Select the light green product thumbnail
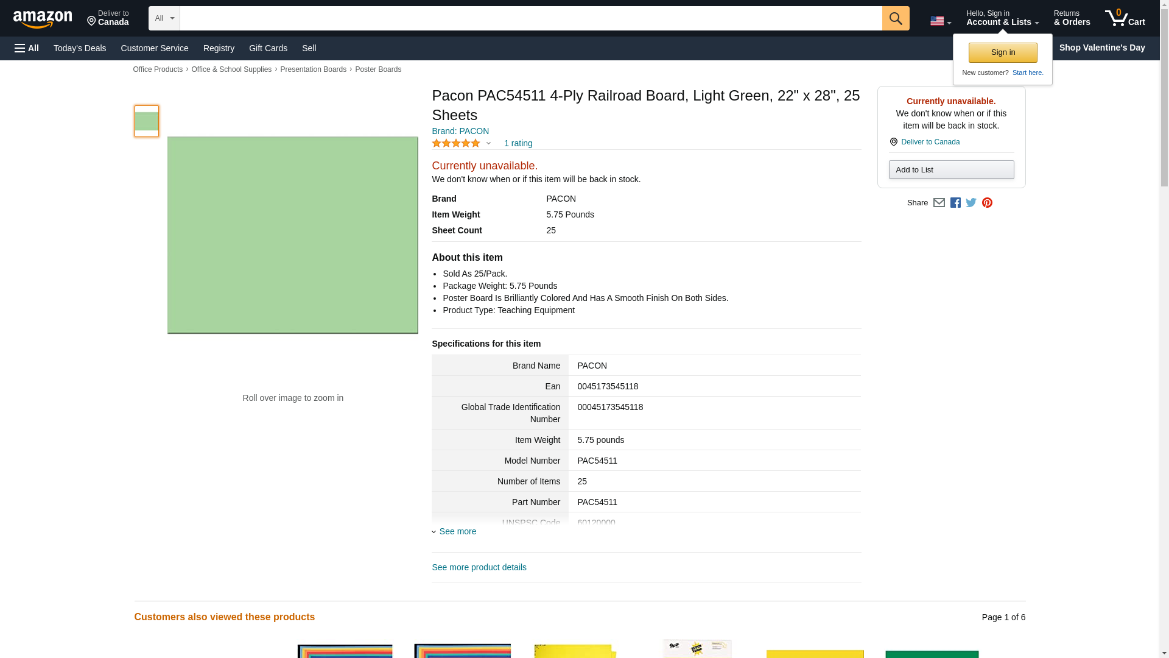The width and height of the screenshot is (1169, 658). click(146, 121)
